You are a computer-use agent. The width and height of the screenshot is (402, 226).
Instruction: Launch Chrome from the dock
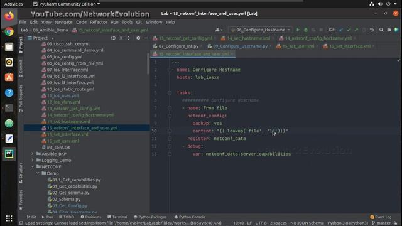(9, 31)
